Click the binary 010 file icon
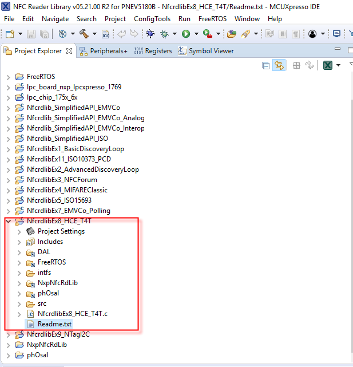 [105, 34]
